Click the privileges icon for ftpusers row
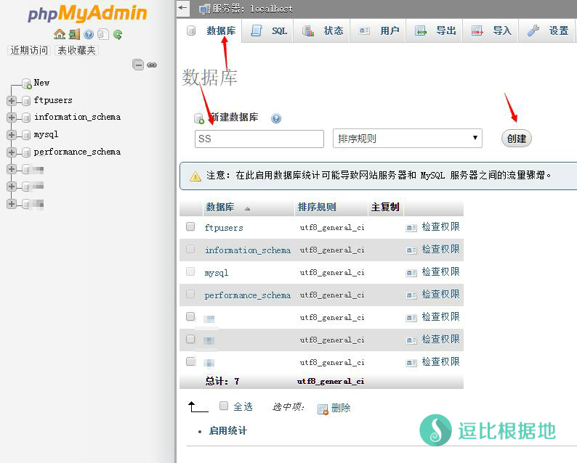Viewport: 577px width, 463px height. click(411, 227)
